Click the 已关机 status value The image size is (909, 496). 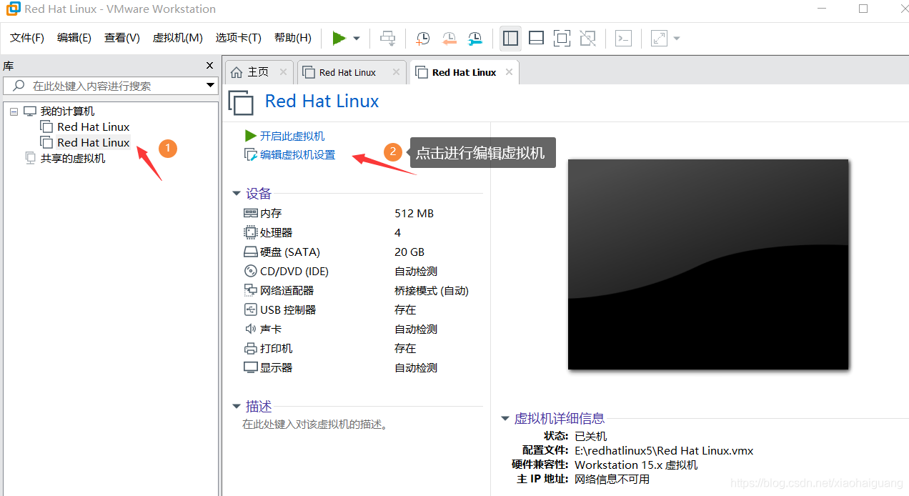point(591,436)
